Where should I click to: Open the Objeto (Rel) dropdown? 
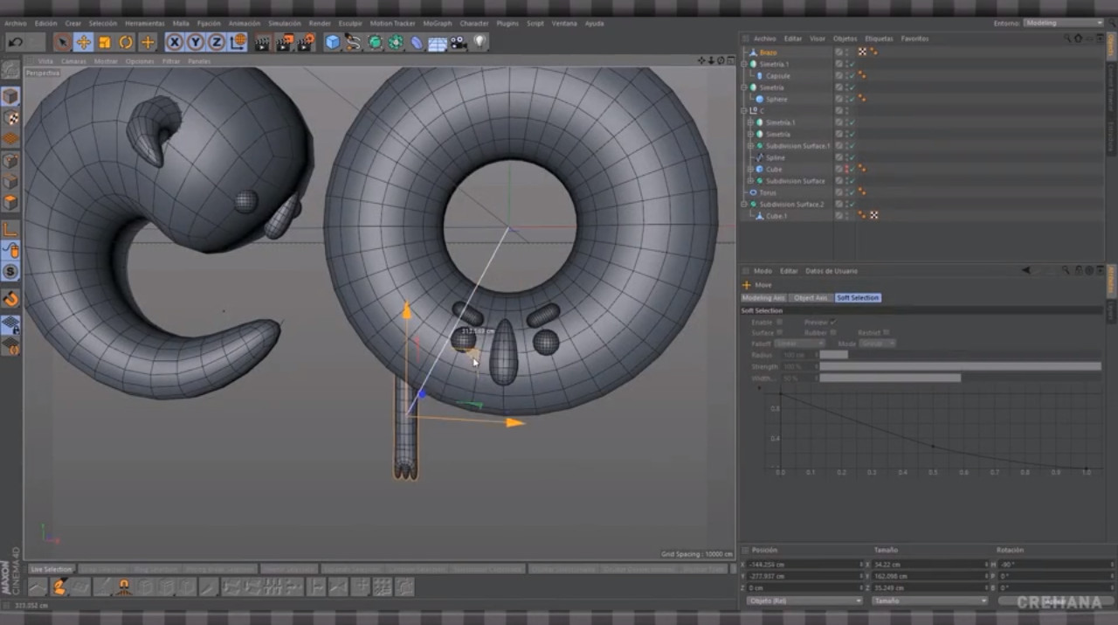tap(804, 601)
